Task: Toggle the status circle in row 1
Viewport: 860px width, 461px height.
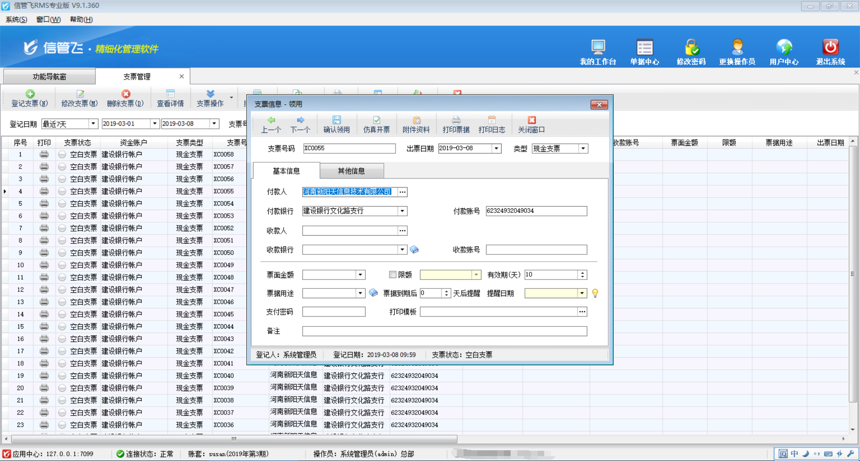Action: 62,154
